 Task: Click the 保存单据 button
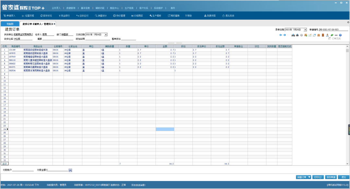tap(331, 177)
